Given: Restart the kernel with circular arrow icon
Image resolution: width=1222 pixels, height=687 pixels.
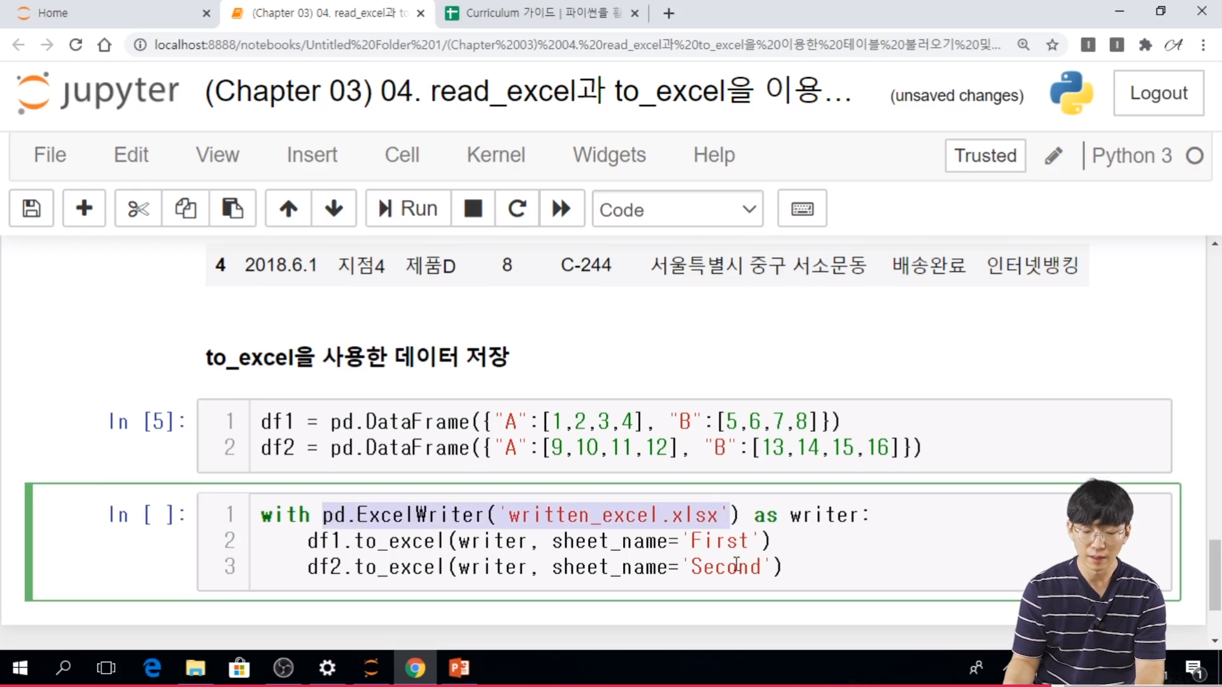Looking at the screenshot, I should click(517, 208).
